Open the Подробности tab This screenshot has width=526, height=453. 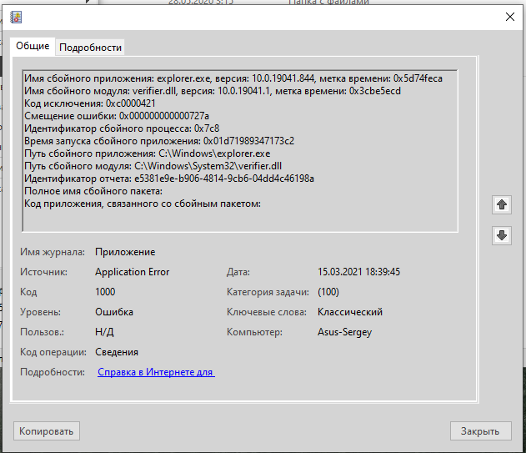tap(90, 48)
